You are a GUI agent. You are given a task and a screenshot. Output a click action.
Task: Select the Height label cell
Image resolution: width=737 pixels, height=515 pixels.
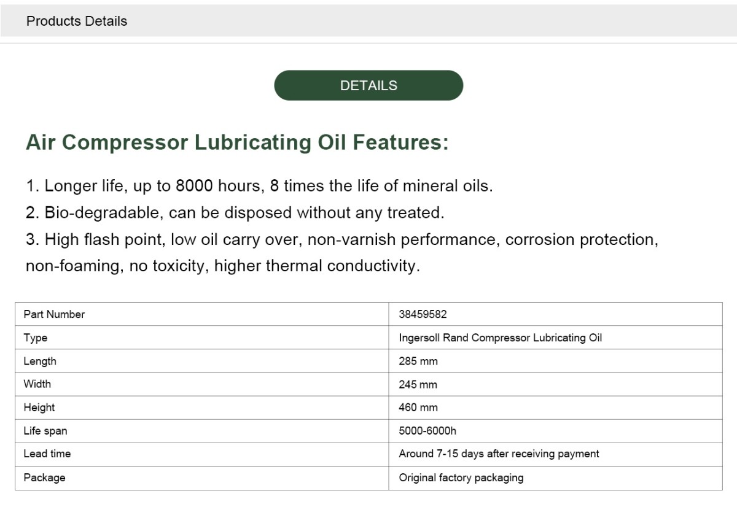point(202,408)
